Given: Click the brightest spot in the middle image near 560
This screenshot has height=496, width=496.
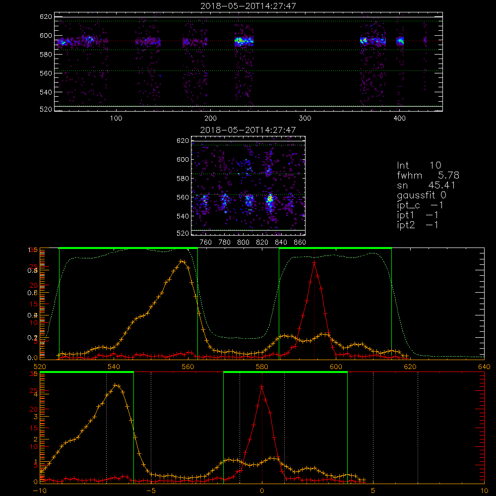Looking at the screenshot, I should pos(270,199).
